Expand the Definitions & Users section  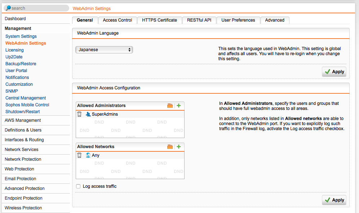pos(23,130)
